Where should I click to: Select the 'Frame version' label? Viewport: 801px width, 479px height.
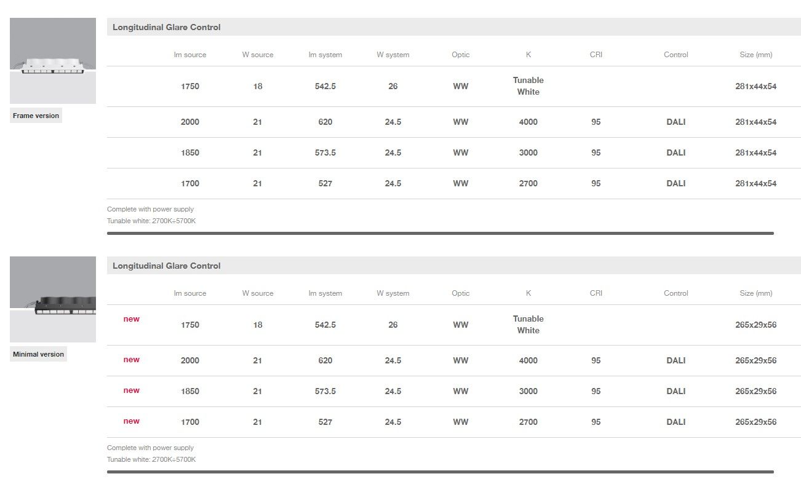pos(36,116)
